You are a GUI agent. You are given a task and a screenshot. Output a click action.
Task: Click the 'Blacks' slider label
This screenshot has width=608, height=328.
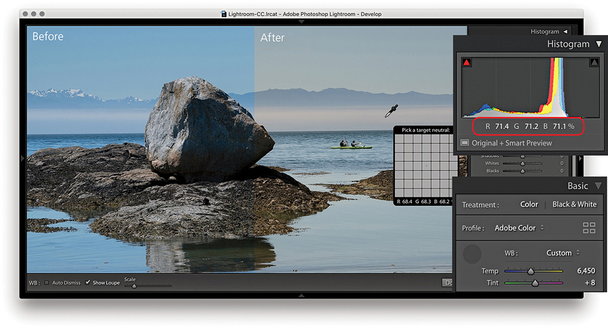493,171
